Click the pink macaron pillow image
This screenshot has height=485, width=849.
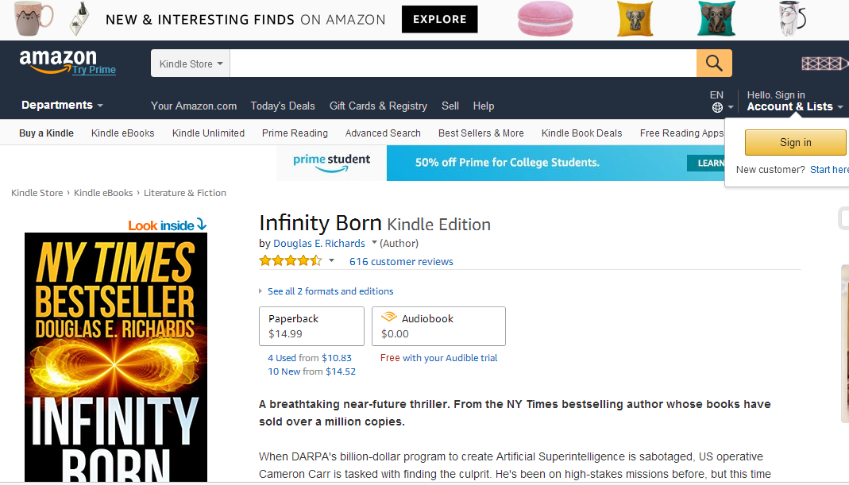coord(545,19)
